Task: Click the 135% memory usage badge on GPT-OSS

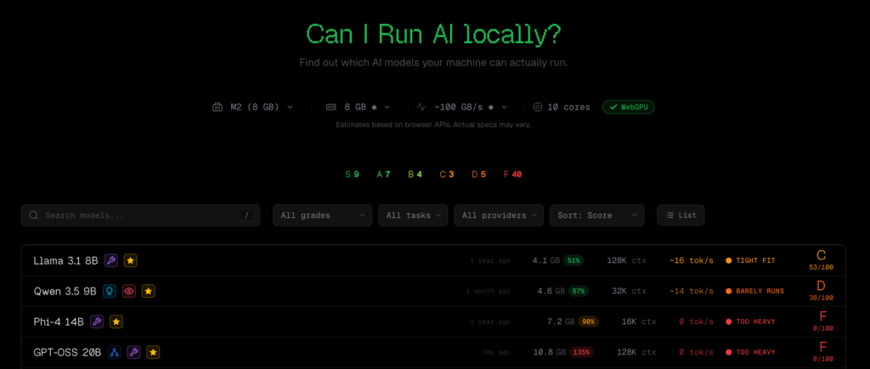Action: pyautogui.click(x=583, y=352)
